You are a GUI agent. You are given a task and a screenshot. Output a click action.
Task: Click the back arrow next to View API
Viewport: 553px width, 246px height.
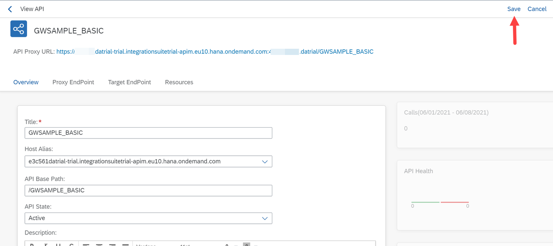(x=10, y=9)
